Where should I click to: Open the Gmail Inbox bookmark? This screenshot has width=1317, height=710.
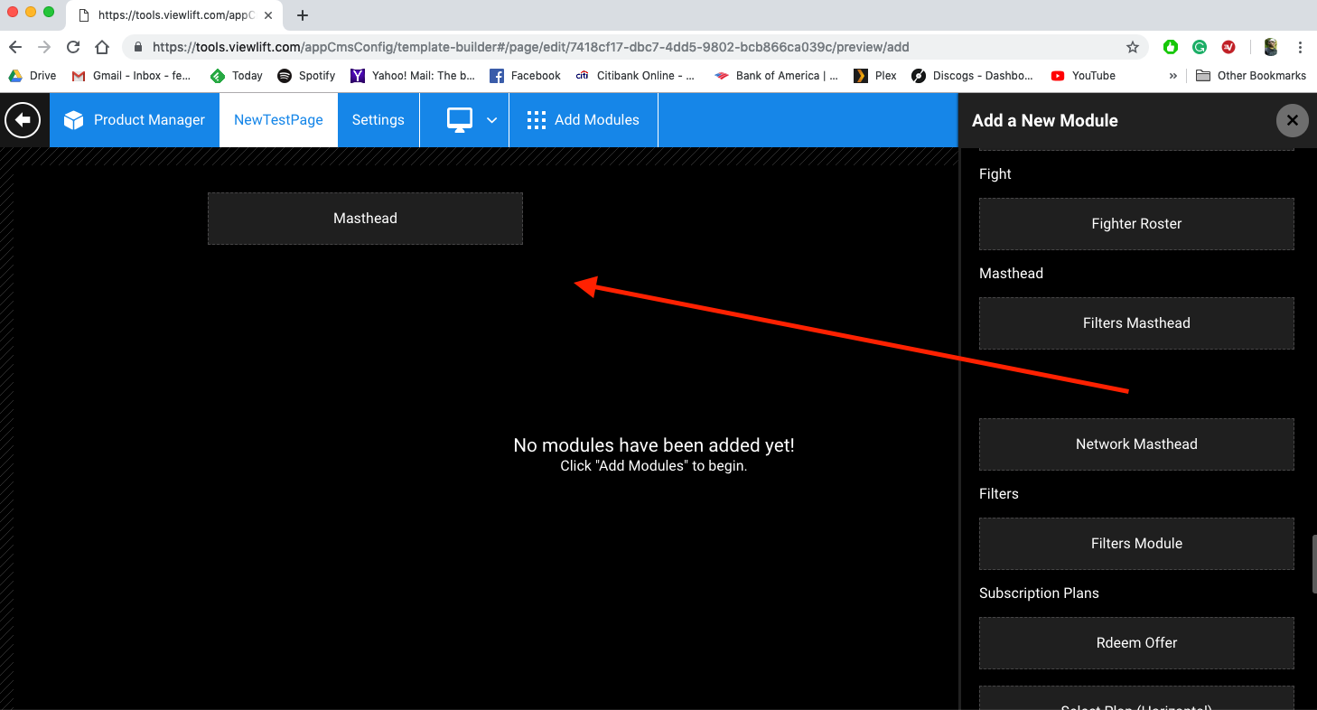pyautogui.click(x=132, y=76)
